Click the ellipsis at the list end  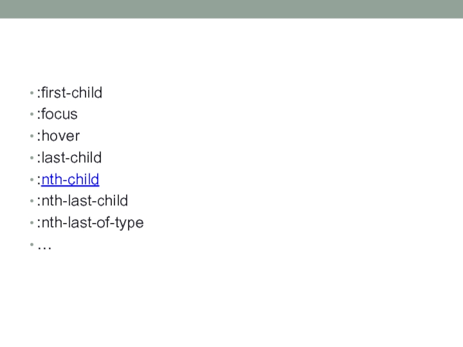pyautogui.click(x=44, y=246)
